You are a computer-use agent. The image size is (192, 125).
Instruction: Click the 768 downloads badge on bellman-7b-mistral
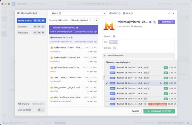[x=93, y=67]
